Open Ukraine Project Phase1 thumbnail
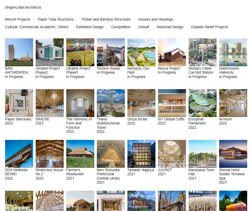251x211 pixels. 80,52
